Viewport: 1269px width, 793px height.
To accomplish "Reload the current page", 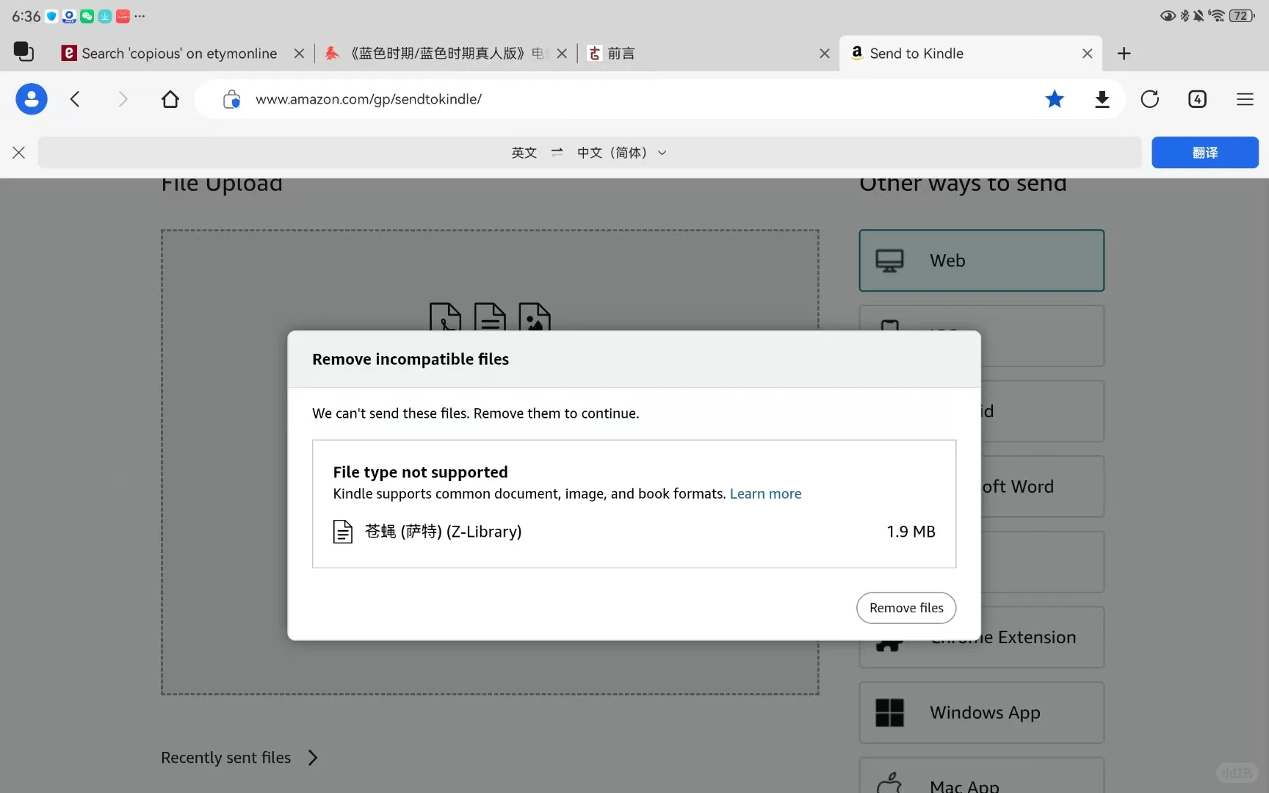I will click(x=1150, y=99).
